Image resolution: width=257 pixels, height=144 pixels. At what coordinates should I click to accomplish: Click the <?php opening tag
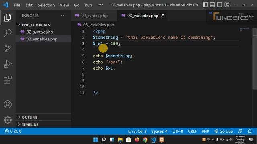99,31
